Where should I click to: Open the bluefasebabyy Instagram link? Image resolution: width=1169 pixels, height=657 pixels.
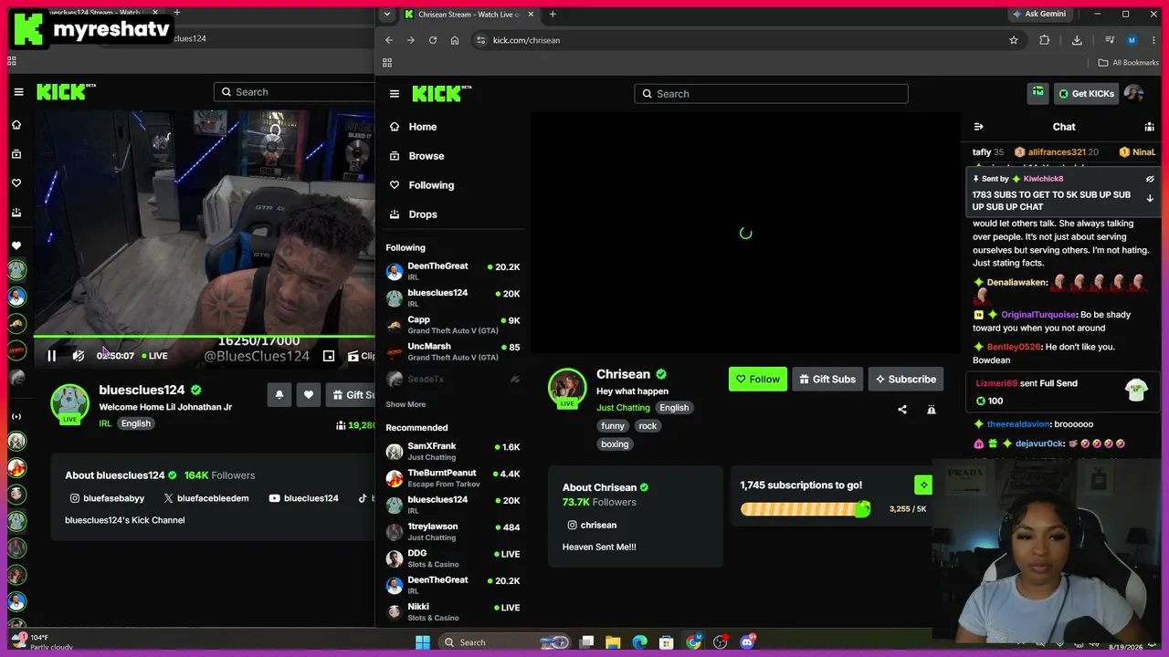tap(107, 498)
